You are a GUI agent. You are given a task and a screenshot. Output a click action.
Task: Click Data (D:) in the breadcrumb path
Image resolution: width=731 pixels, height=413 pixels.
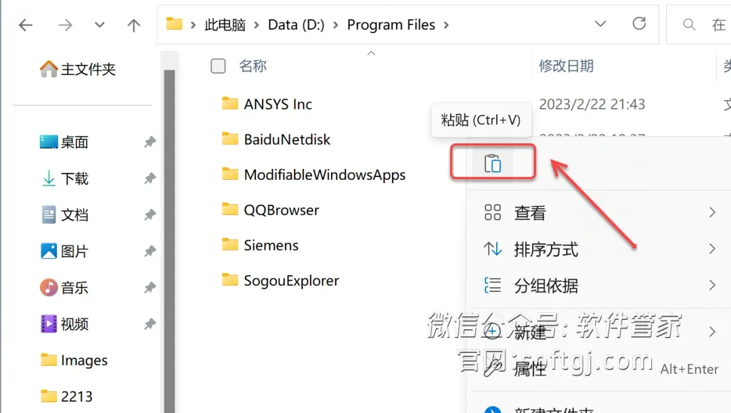tap(296, 25)
